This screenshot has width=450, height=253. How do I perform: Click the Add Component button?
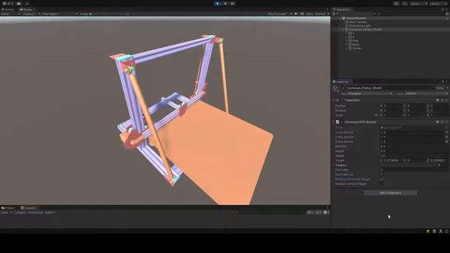coord(390,193)
